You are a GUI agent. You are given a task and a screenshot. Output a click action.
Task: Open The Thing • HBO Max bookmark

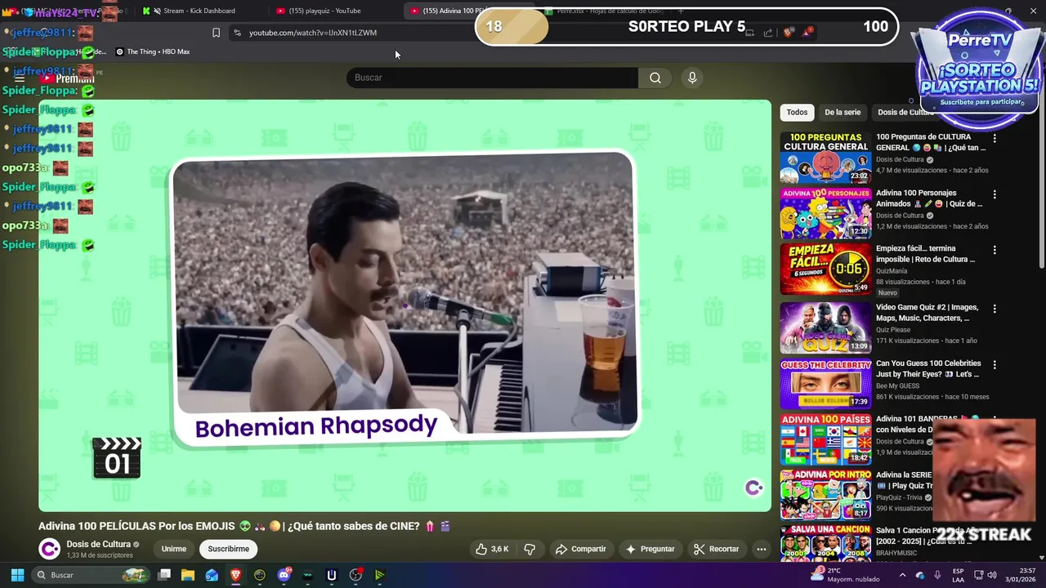tap(153, 51)
